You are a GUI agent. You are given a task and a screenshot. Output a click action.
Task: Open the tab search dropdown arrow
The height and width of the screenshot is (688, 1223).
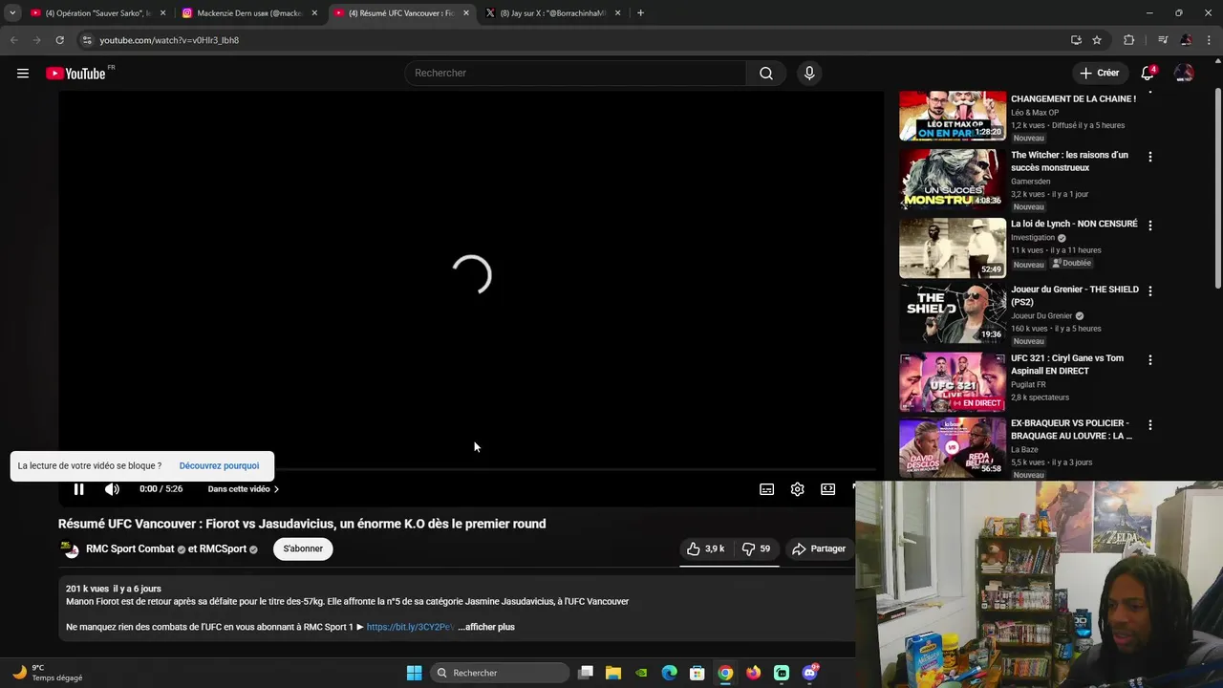click(11, 13)
